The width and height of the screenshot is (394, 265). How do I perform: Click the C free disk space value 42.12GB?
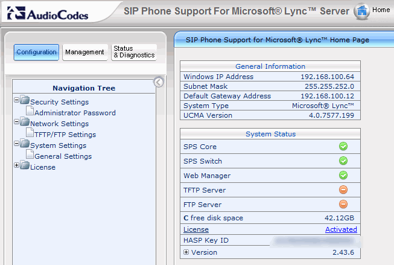339,218
